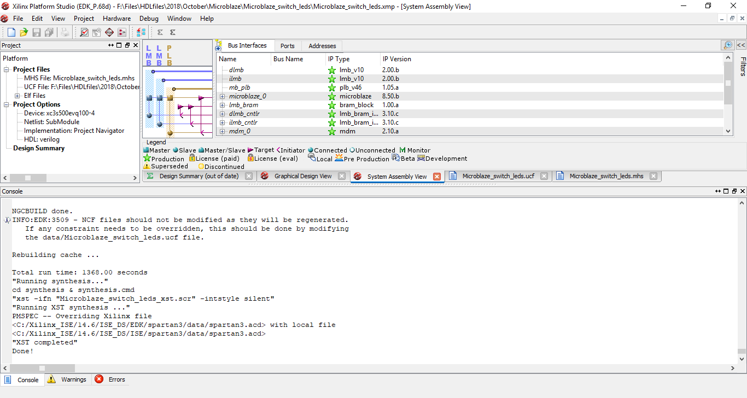Open the Hardware menu

[x=117, y=19]
